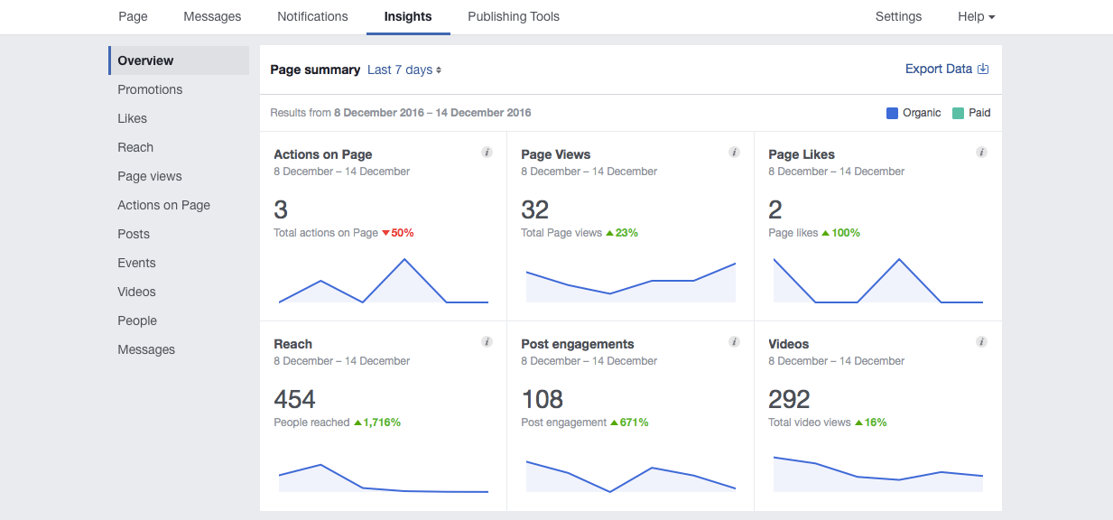Screen dimensions: 1113x520
Task: Click the Post engagements line chart
Action: [631, 476]
